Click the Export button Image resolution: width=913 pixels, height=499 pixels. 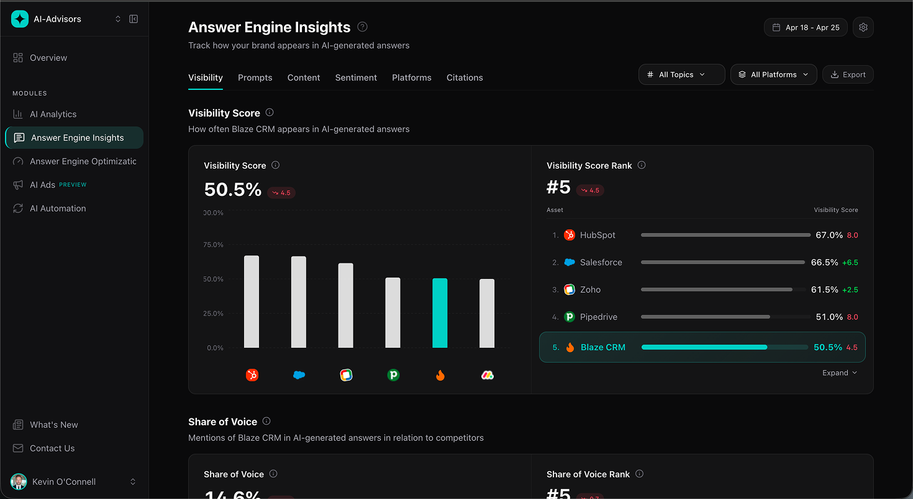848,74
